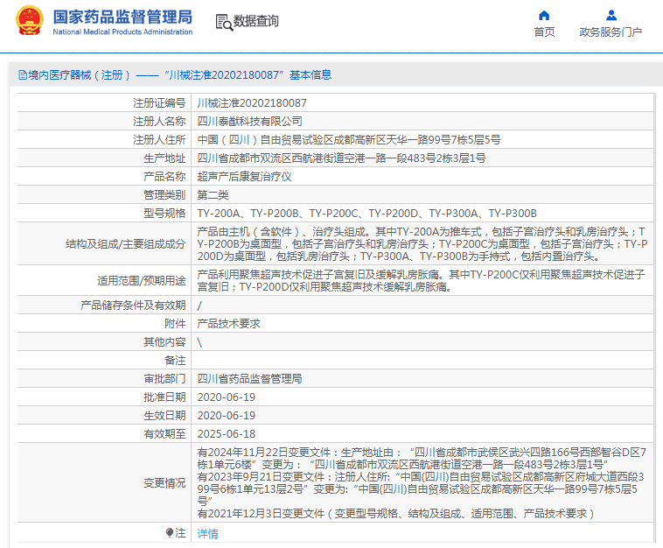Click 产品技术要求 attachment value

228,324
